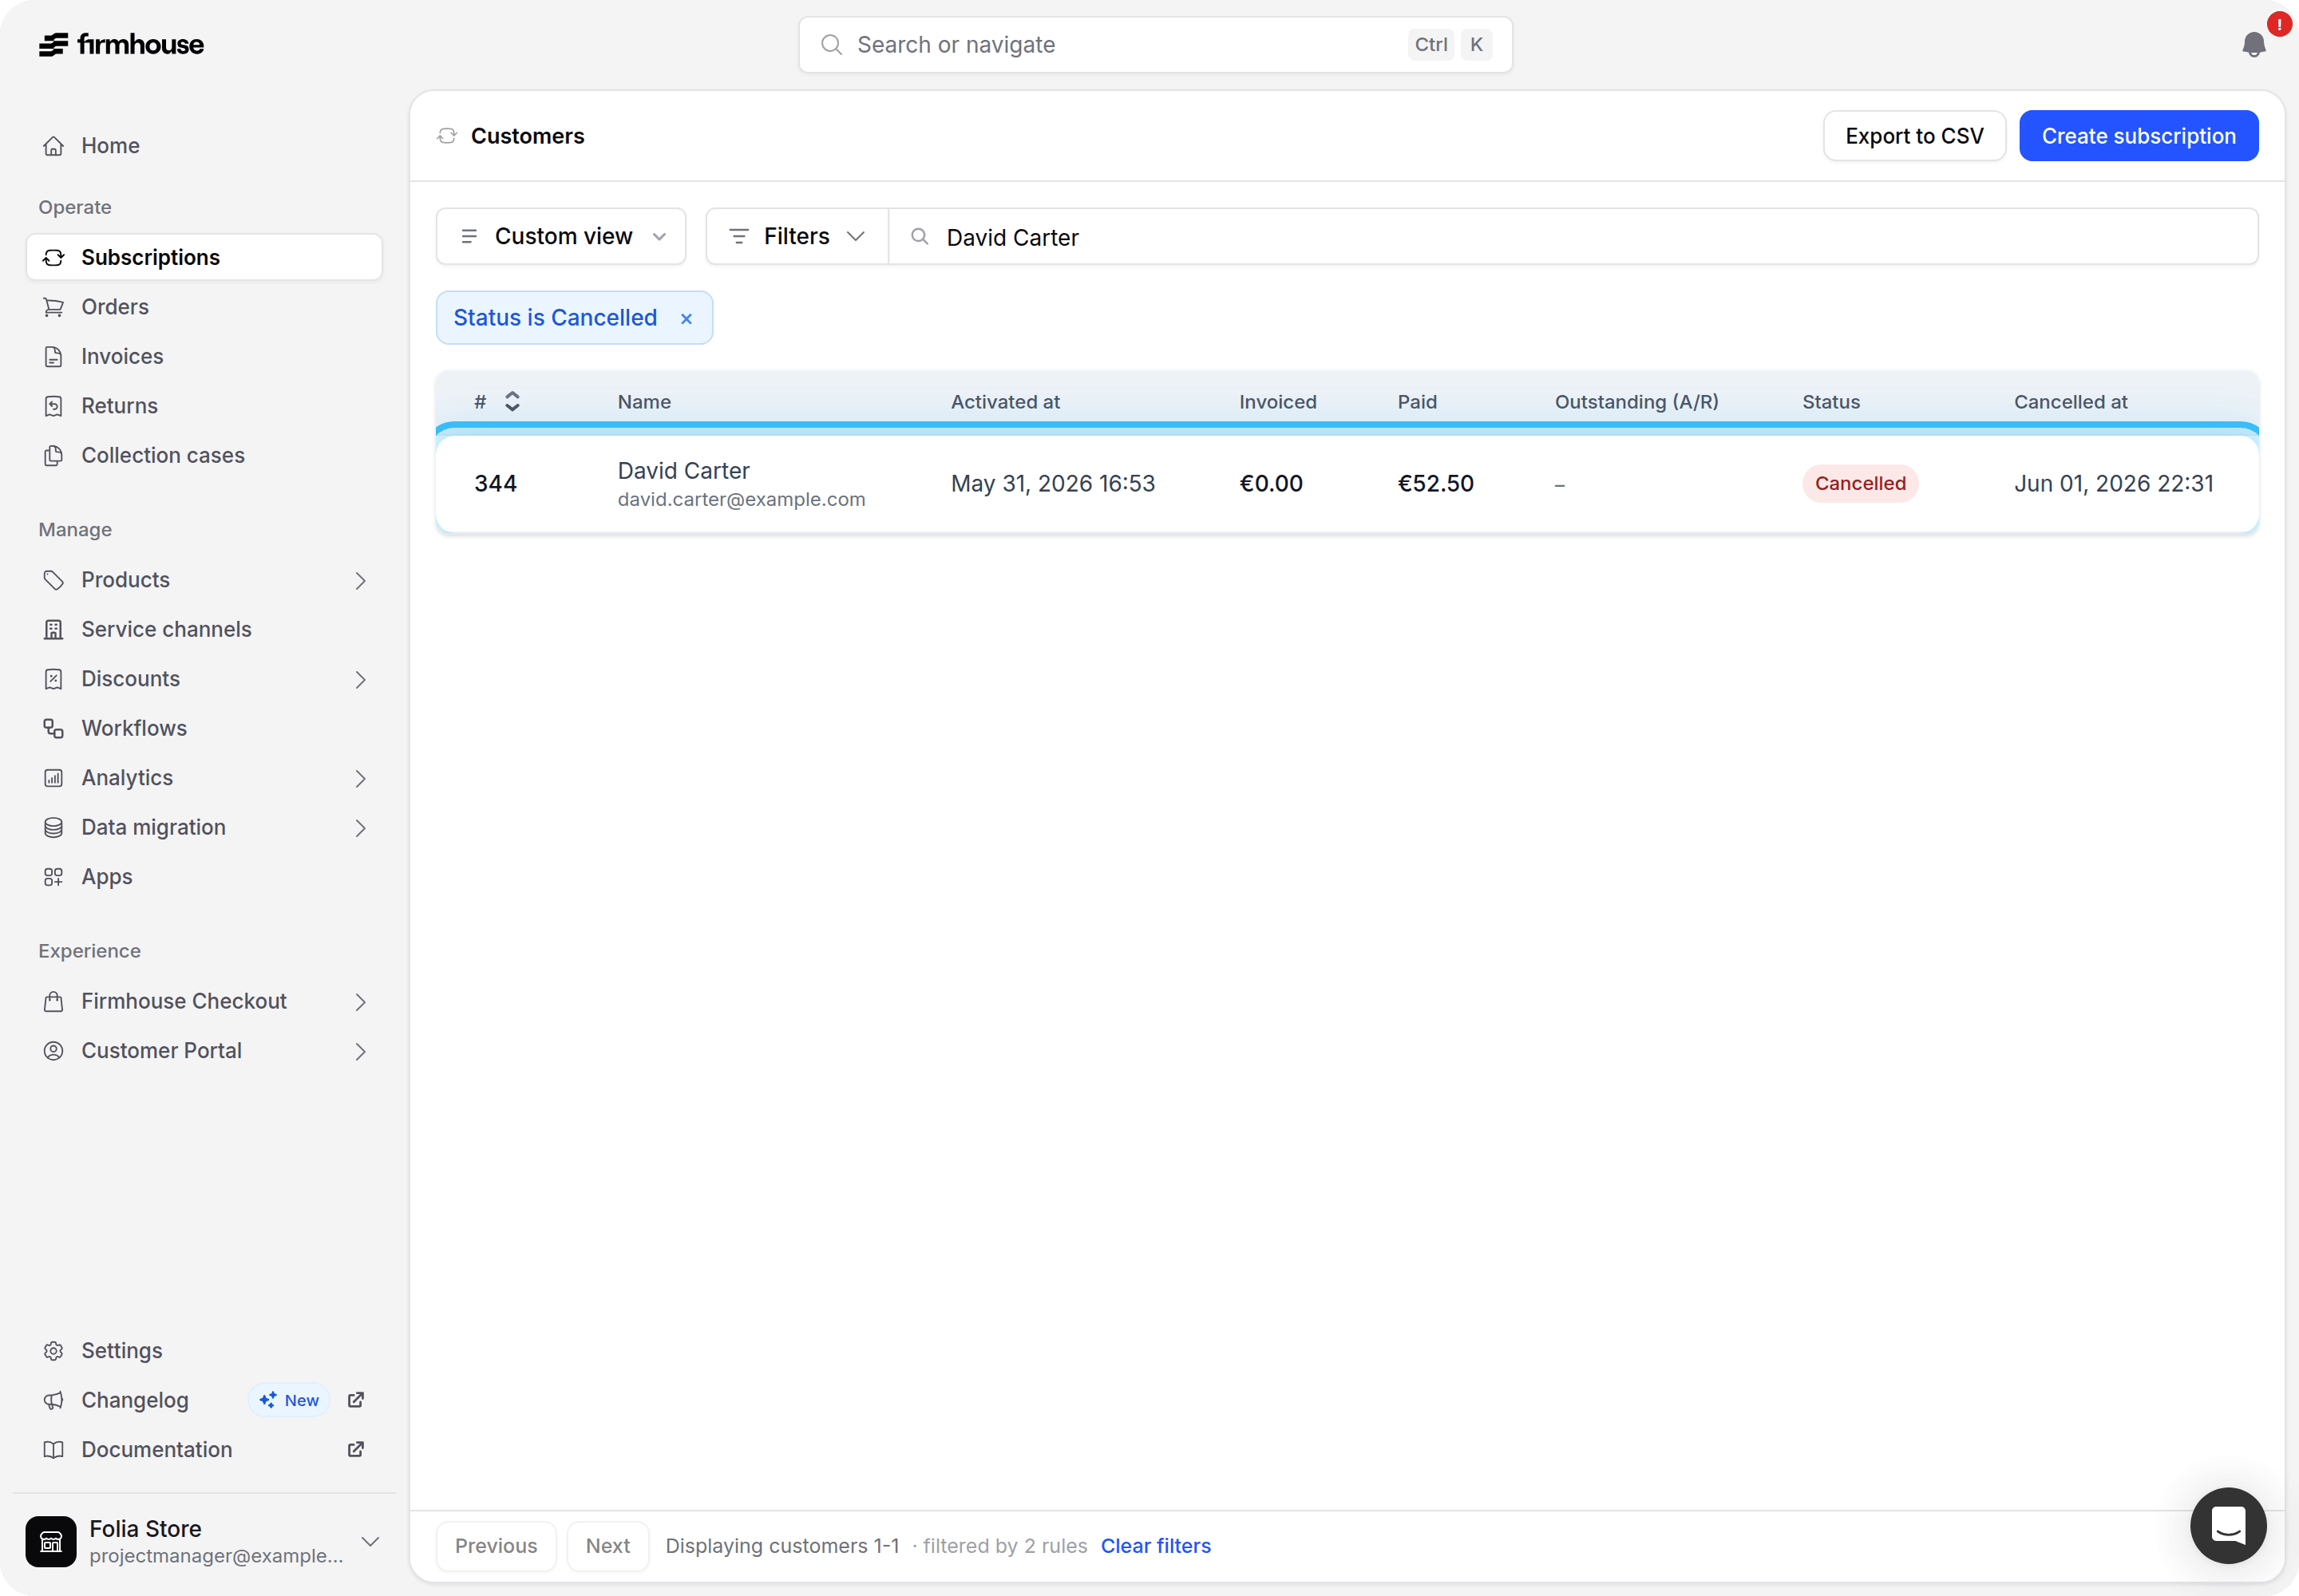This screenshot has width=2299, height=1596.
Task: Click the €52.50 paid amount
Action: click(1435, 484)
